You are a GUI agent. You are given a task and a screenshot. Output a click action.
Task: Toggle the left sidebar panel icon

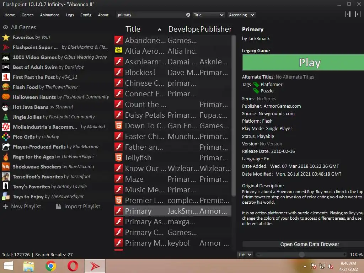coord(348,14)
